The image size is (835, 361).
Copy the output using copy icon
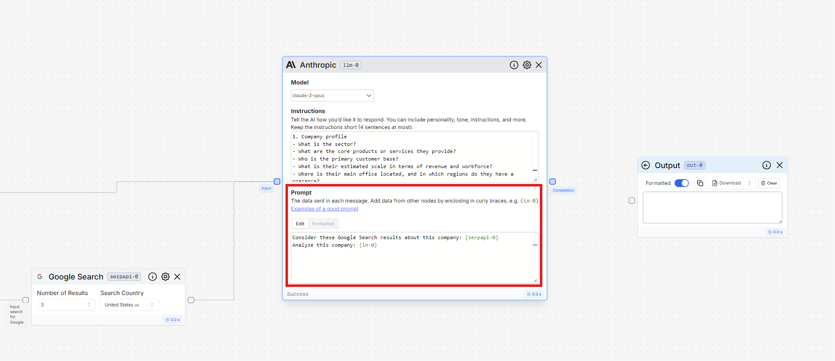coord(700,183)
